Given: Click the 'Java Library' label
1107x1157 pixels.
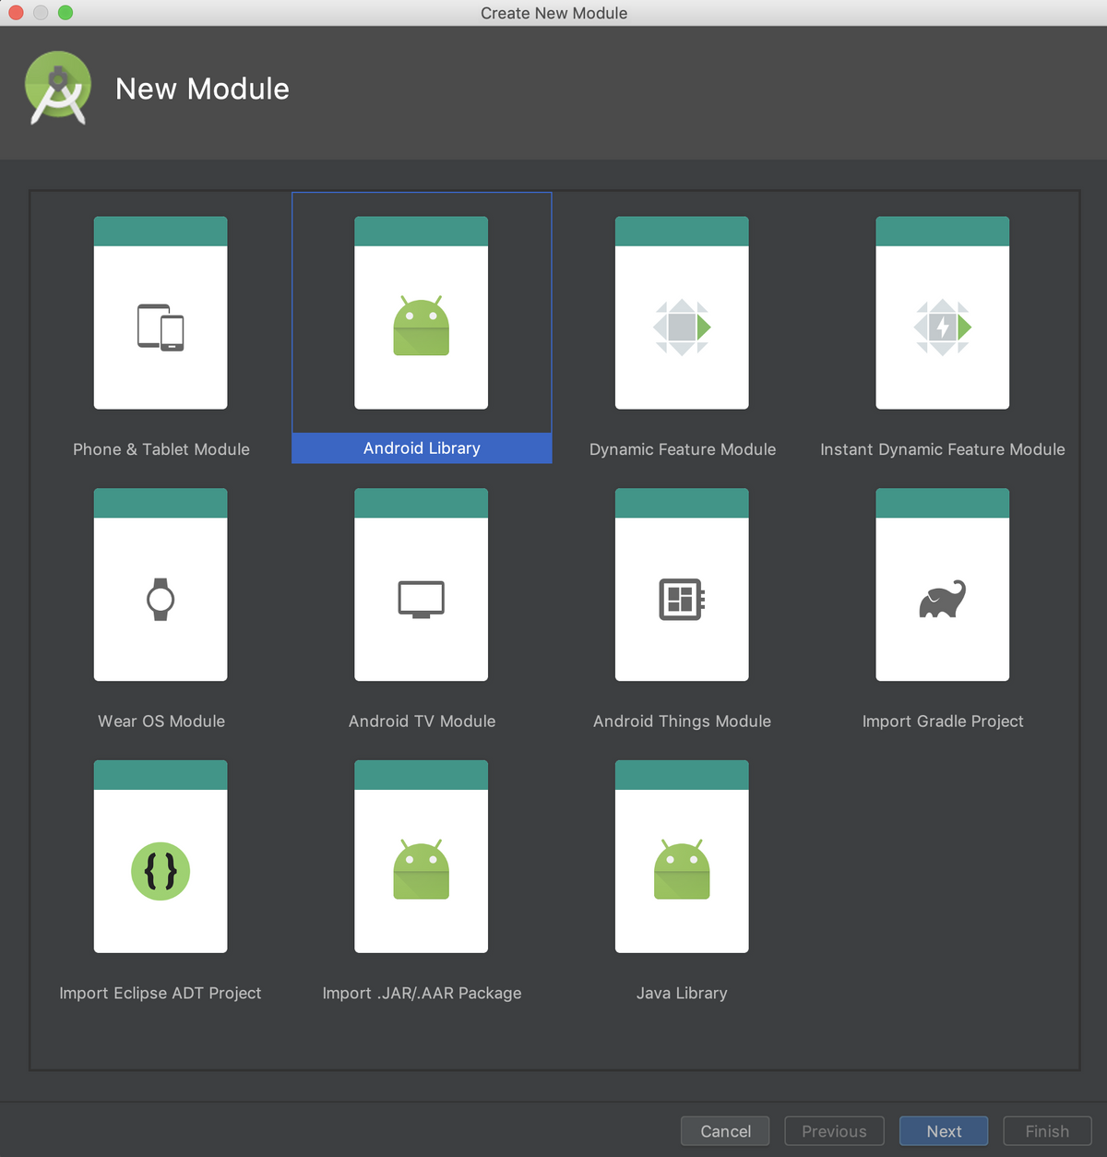Looking at the screenshot, I should pyautogui.click(x=682, y=993).
